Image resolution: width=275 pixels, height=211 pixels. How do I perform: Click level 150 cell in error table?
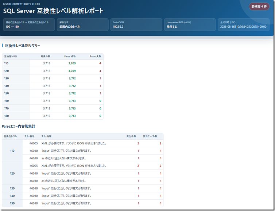(x=12, y=203)
